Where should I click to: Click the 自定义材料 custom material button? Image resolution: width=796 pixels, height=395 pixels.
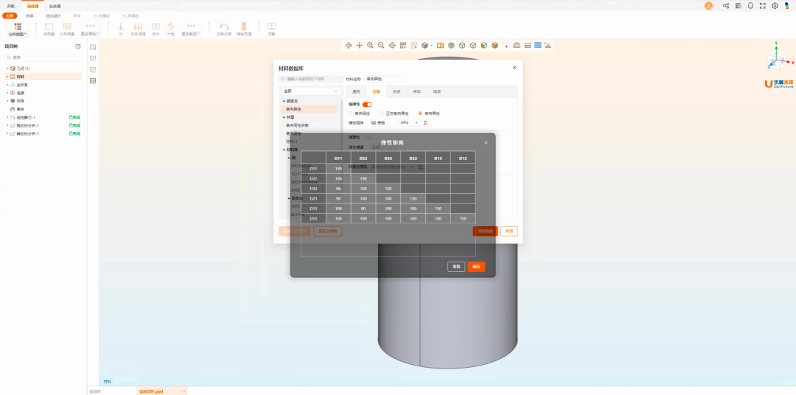(x=328, y=231)
